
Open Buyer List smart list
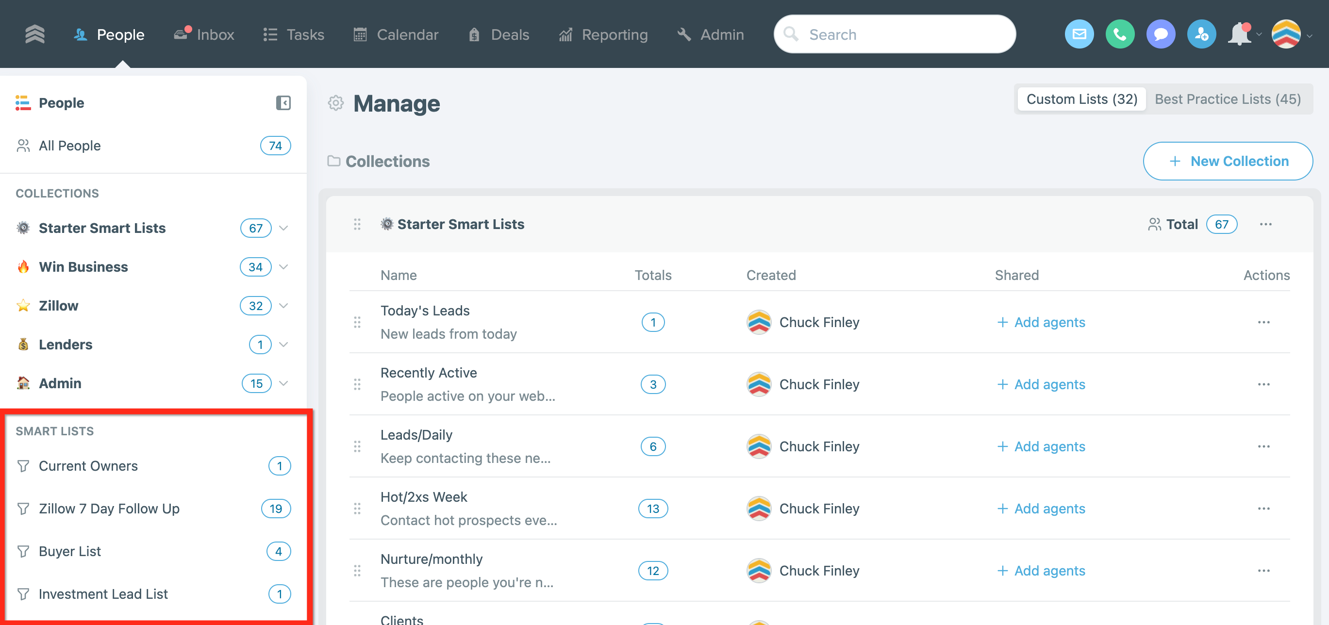[153, 551]
